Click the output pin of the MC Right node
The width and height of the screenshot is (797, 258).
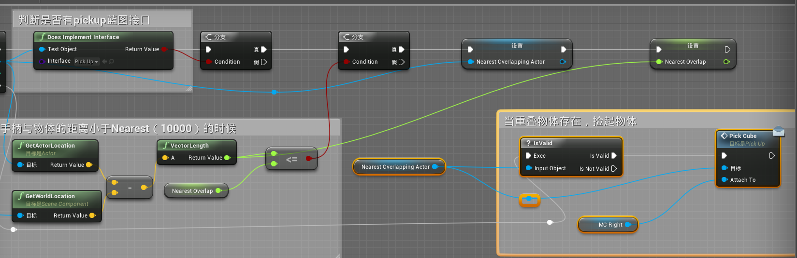(627, 225)
